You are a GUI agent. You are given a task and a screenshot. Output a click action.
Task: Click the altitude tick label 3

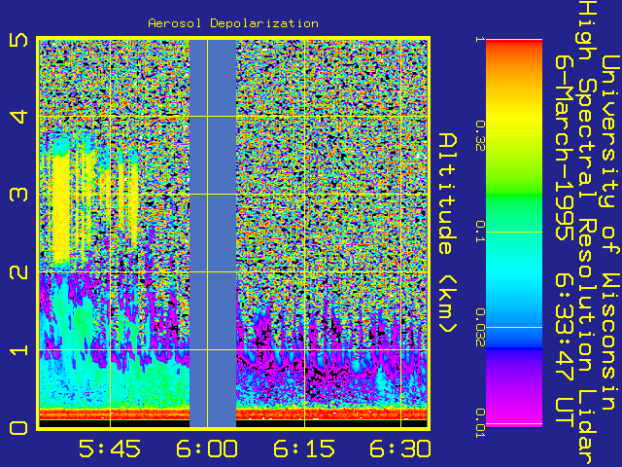pyautogui.click(x=18, y=195)
